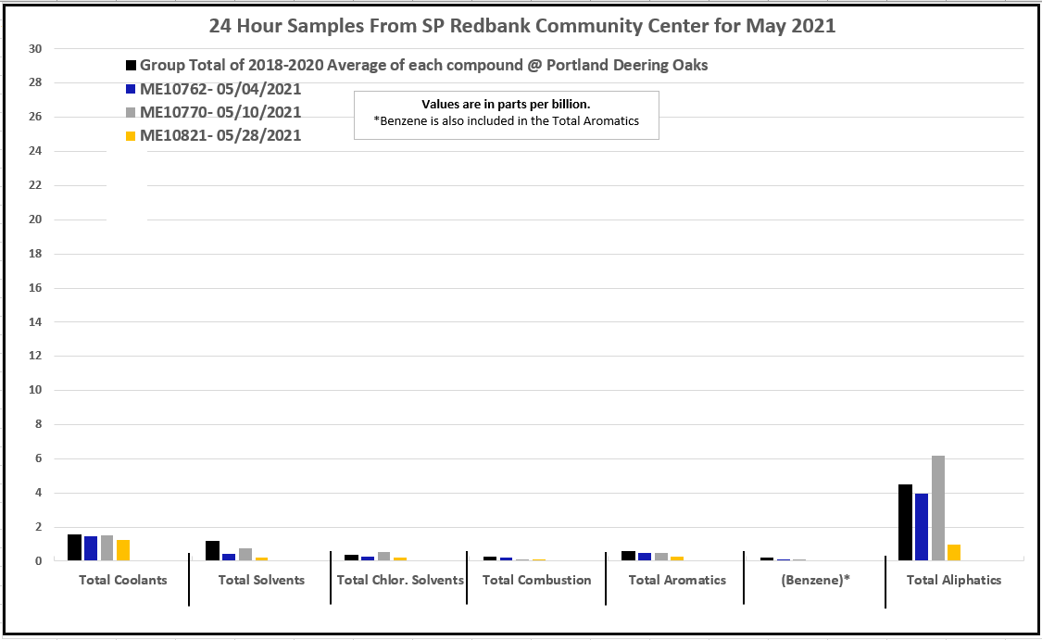Click the Total Chlor. Solvents axis label
The height and width of the screenshot is (640, 1042).
click(400, 580)
